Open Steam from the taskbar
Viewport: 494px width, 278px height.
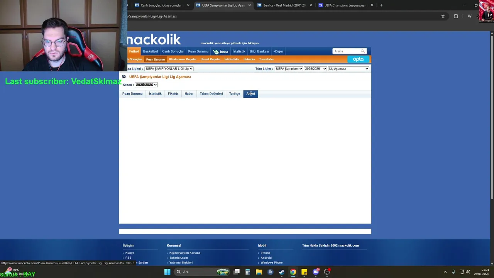[281, 272]
